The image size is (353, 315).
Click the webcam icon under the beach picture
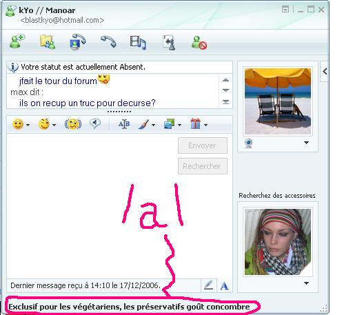pos(249,143)
